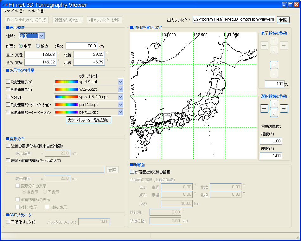Toggle S波速度パーターベーション checkbox
This screenshot has height=241, width=301.
8,112
